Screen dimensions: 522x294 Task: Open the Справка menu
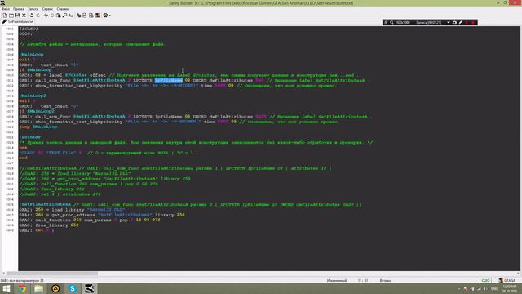(63, 9)
